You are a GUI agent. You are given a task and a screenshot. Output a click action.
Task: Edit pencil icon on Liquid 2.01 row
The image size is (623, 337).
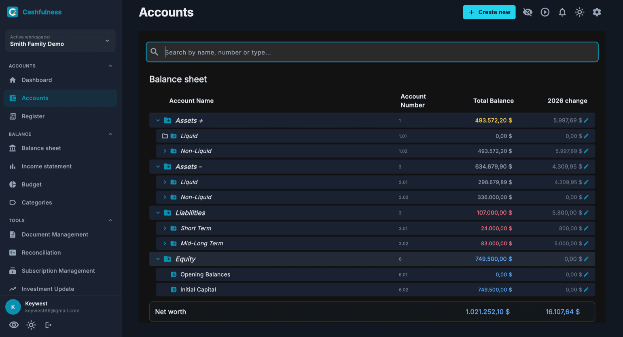pyautogui.click(x=586, y=182)
